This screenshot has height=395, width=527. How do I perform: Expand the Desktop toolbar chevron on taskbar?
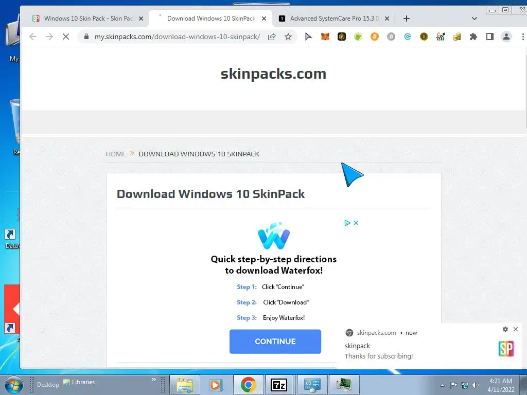click(x=153, y=380)
